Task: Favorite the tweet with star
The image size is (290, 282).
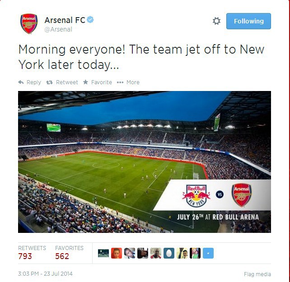Action: point(98,82)
